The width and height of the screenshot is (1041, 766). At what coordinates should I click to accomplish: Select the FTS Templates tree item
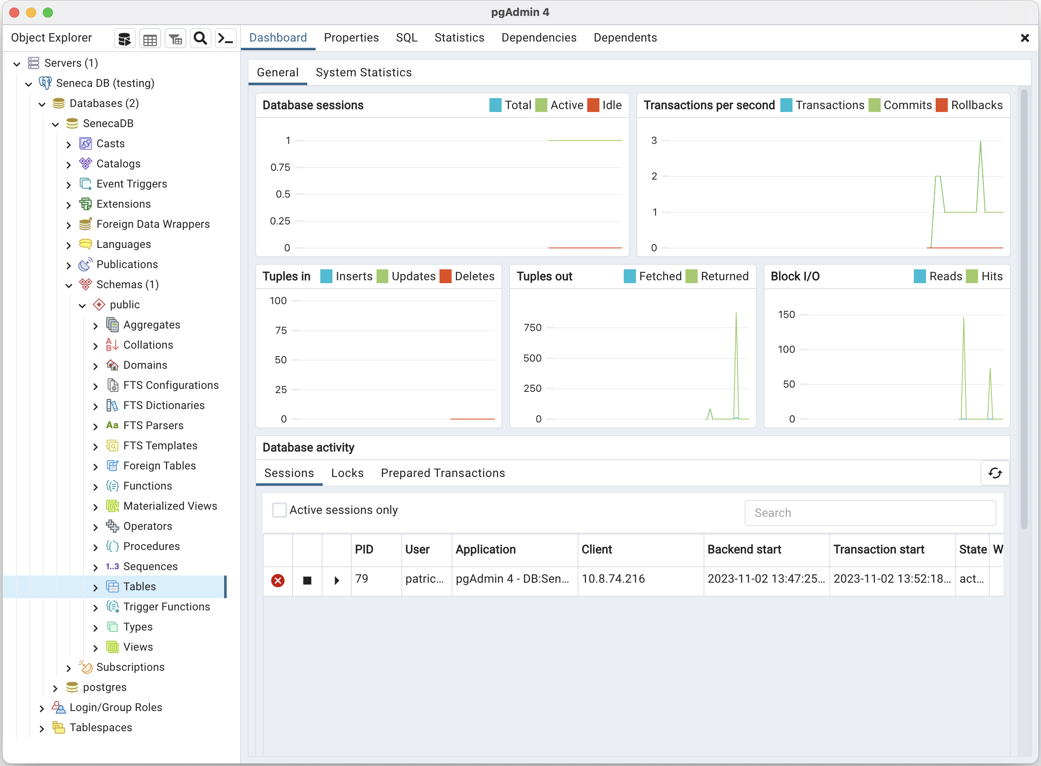tap(160, 446)
